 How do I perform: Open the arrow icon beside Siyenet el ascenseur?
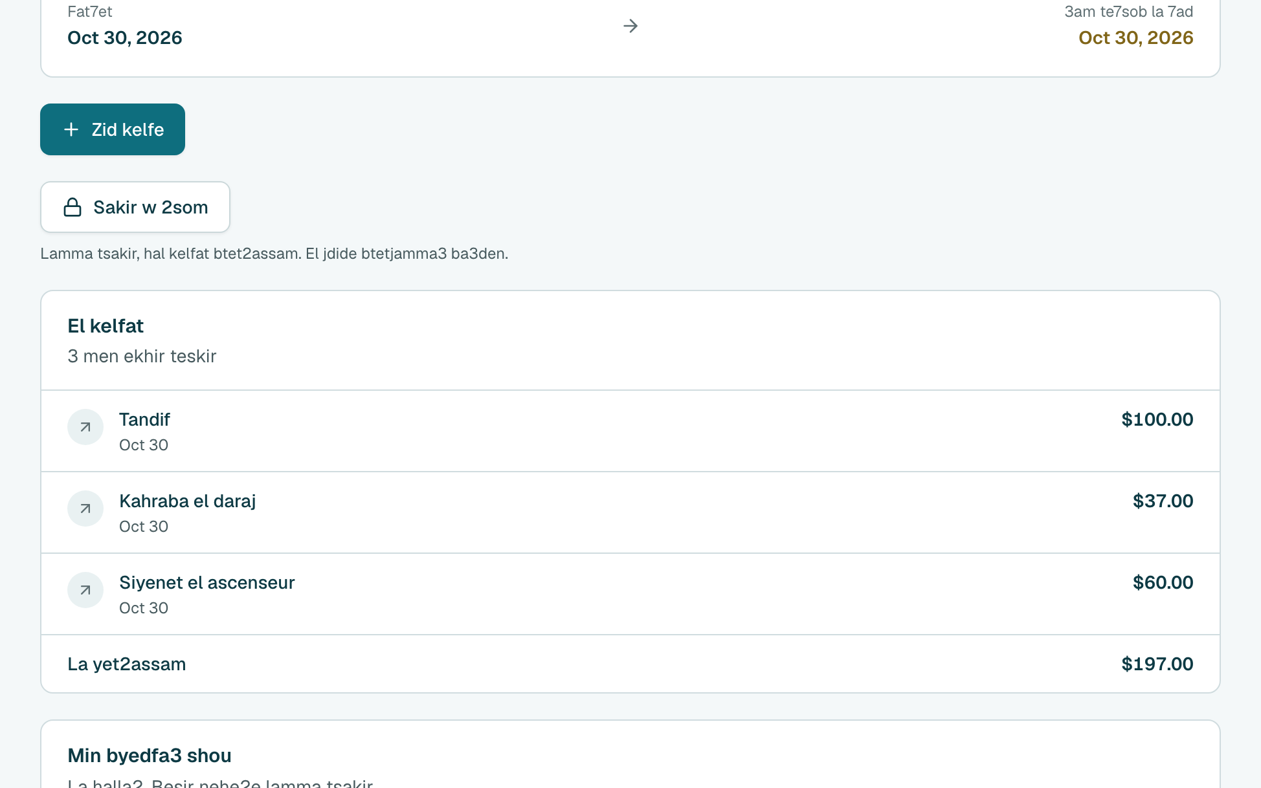click(85, 590)
